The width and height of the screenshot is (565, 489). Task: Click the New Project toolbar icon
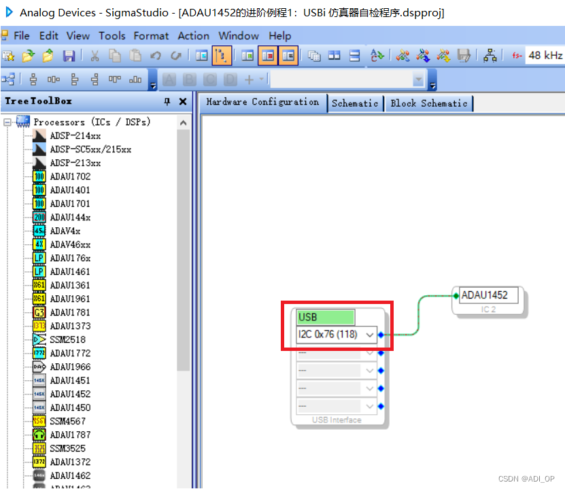(x=8, y=56)
